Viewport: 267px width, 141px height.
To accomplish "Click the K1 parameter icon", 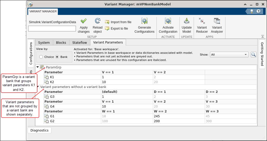I will coord(46,77).
